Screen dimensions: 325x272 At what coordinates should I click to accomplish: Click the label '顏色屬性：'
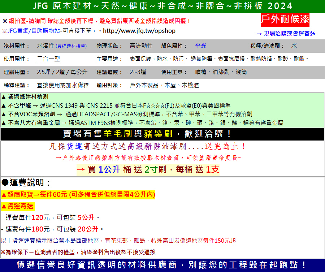(174, 46)
